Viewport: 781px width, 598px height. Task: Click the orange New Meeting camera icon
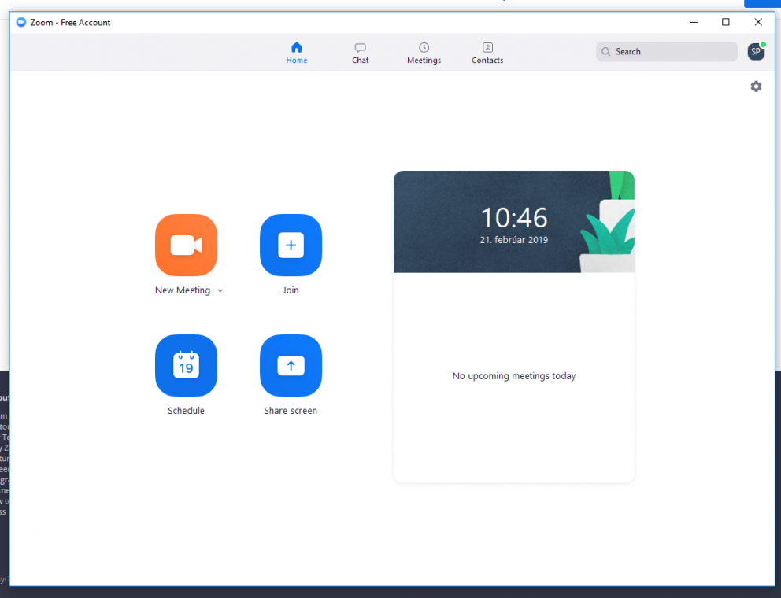tap(186, 245)
